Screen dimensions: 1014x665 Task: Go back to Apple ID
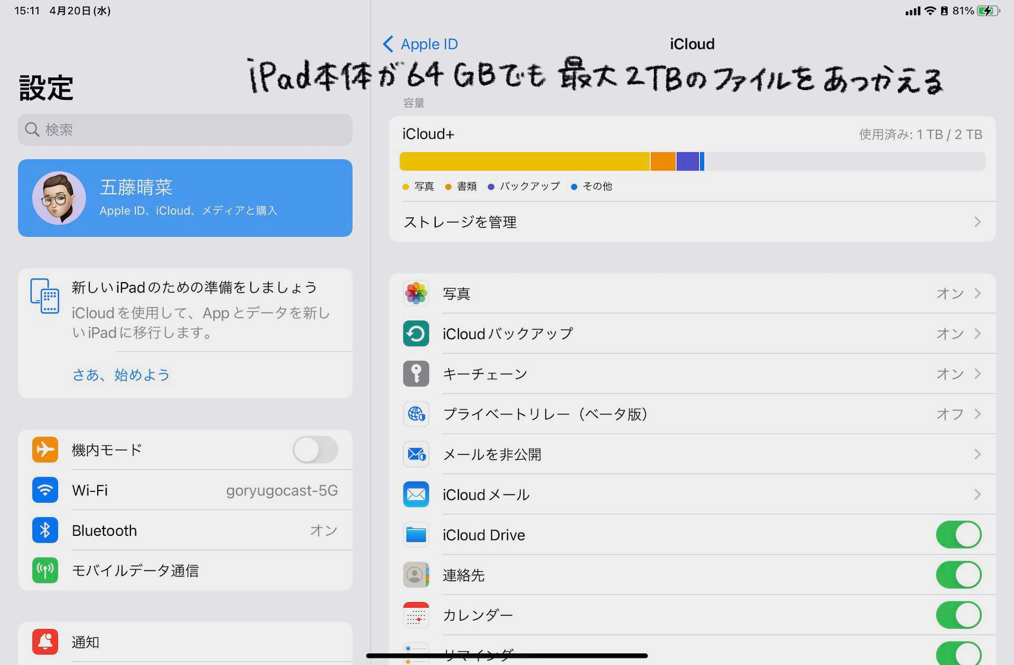(x=420, y=44)
